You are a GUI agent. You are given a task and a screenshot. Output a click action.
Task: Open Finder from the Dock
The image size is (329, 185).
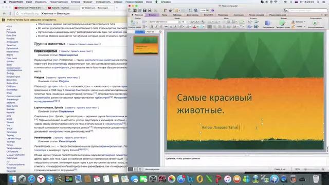coord(13,179)
